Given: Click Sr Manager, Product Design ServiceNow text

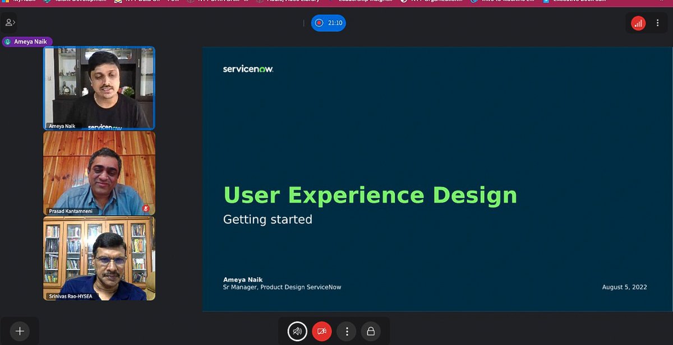Looking at the screenshot, I should [x=282, y=287].
